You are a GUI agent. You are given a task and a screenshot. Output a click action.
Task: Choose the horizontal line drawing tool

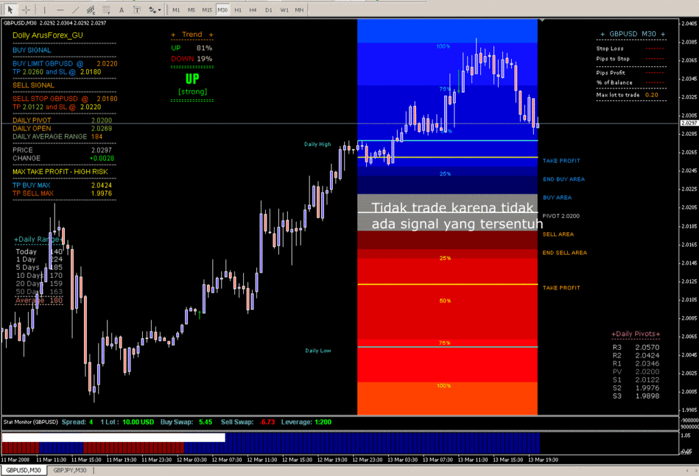click(x=61, y=10)
